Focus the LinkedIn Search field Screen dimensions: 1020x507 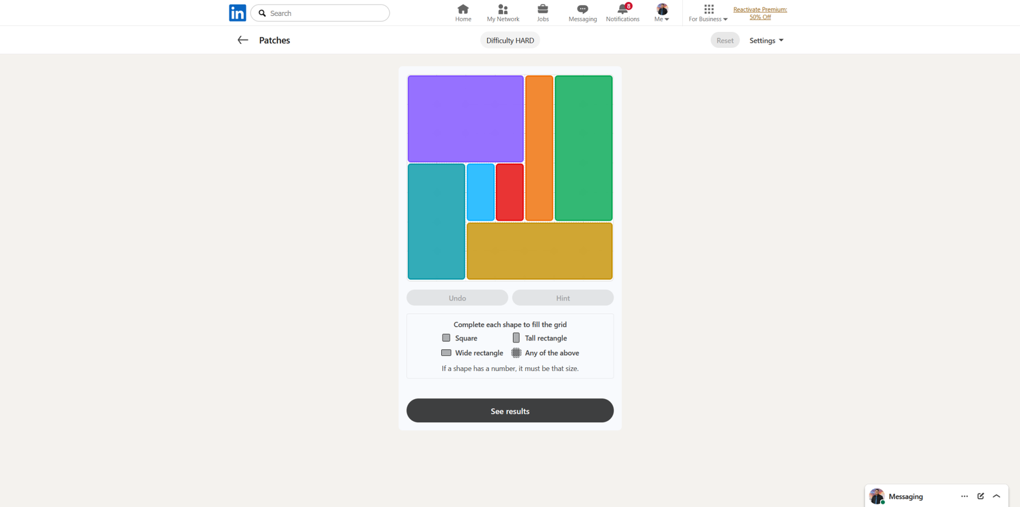coord(325,13)
